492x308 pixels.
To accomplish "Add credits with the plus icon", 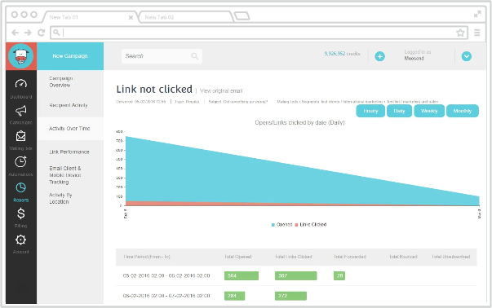I will [379, 56].
